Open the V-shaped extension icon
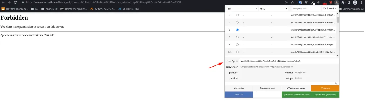Screen dimensions: 365x105 [x=307, y=2]
